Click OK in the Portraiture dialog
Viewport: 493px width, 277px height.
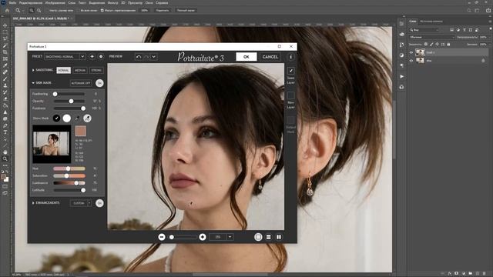[x=246, y=57]
